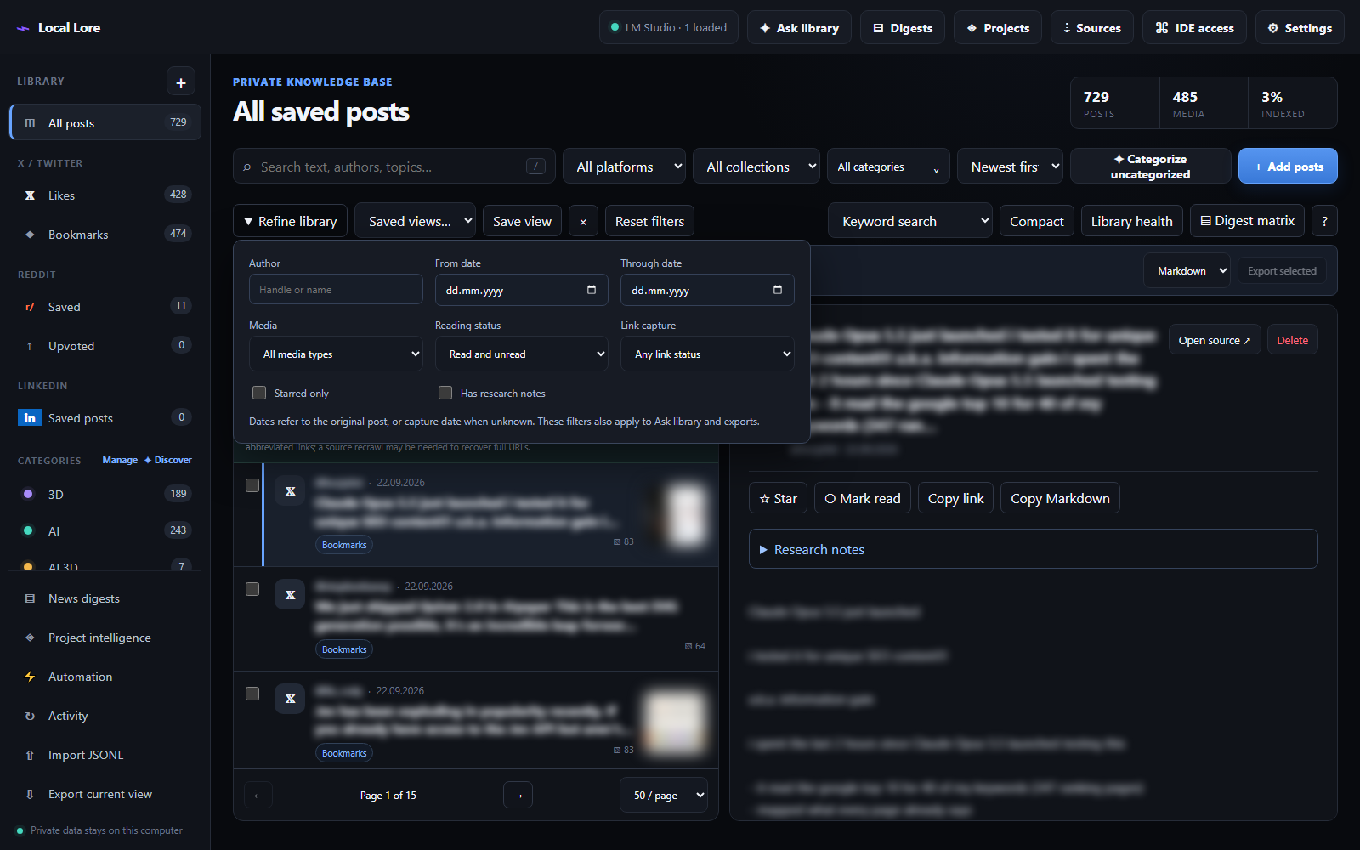Viewport: 1360px width, 850px height.
Task: Click the Open source link button
Action: pyautogui.click(x=1214, y=340)
